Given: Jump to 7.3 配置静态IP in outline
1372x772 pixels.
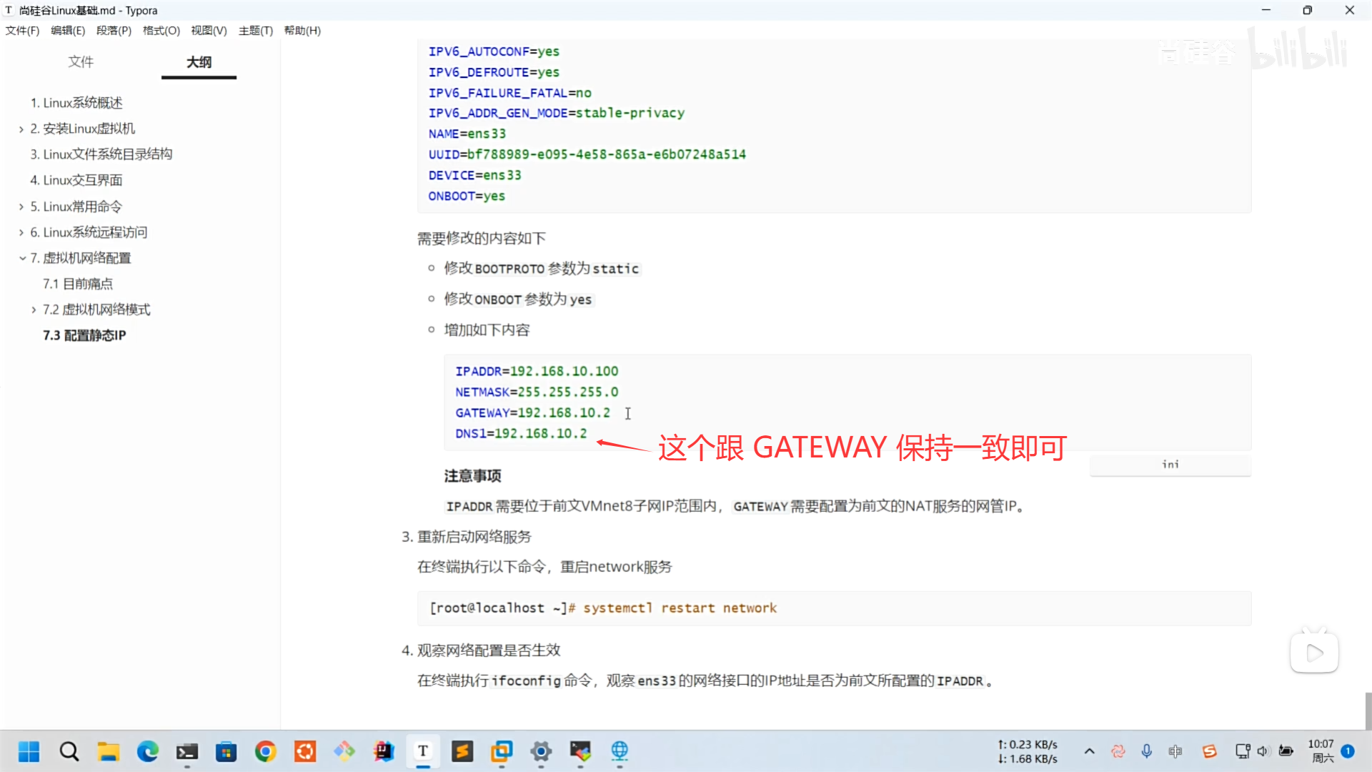Looking at the screenshot, I should 84,335.
